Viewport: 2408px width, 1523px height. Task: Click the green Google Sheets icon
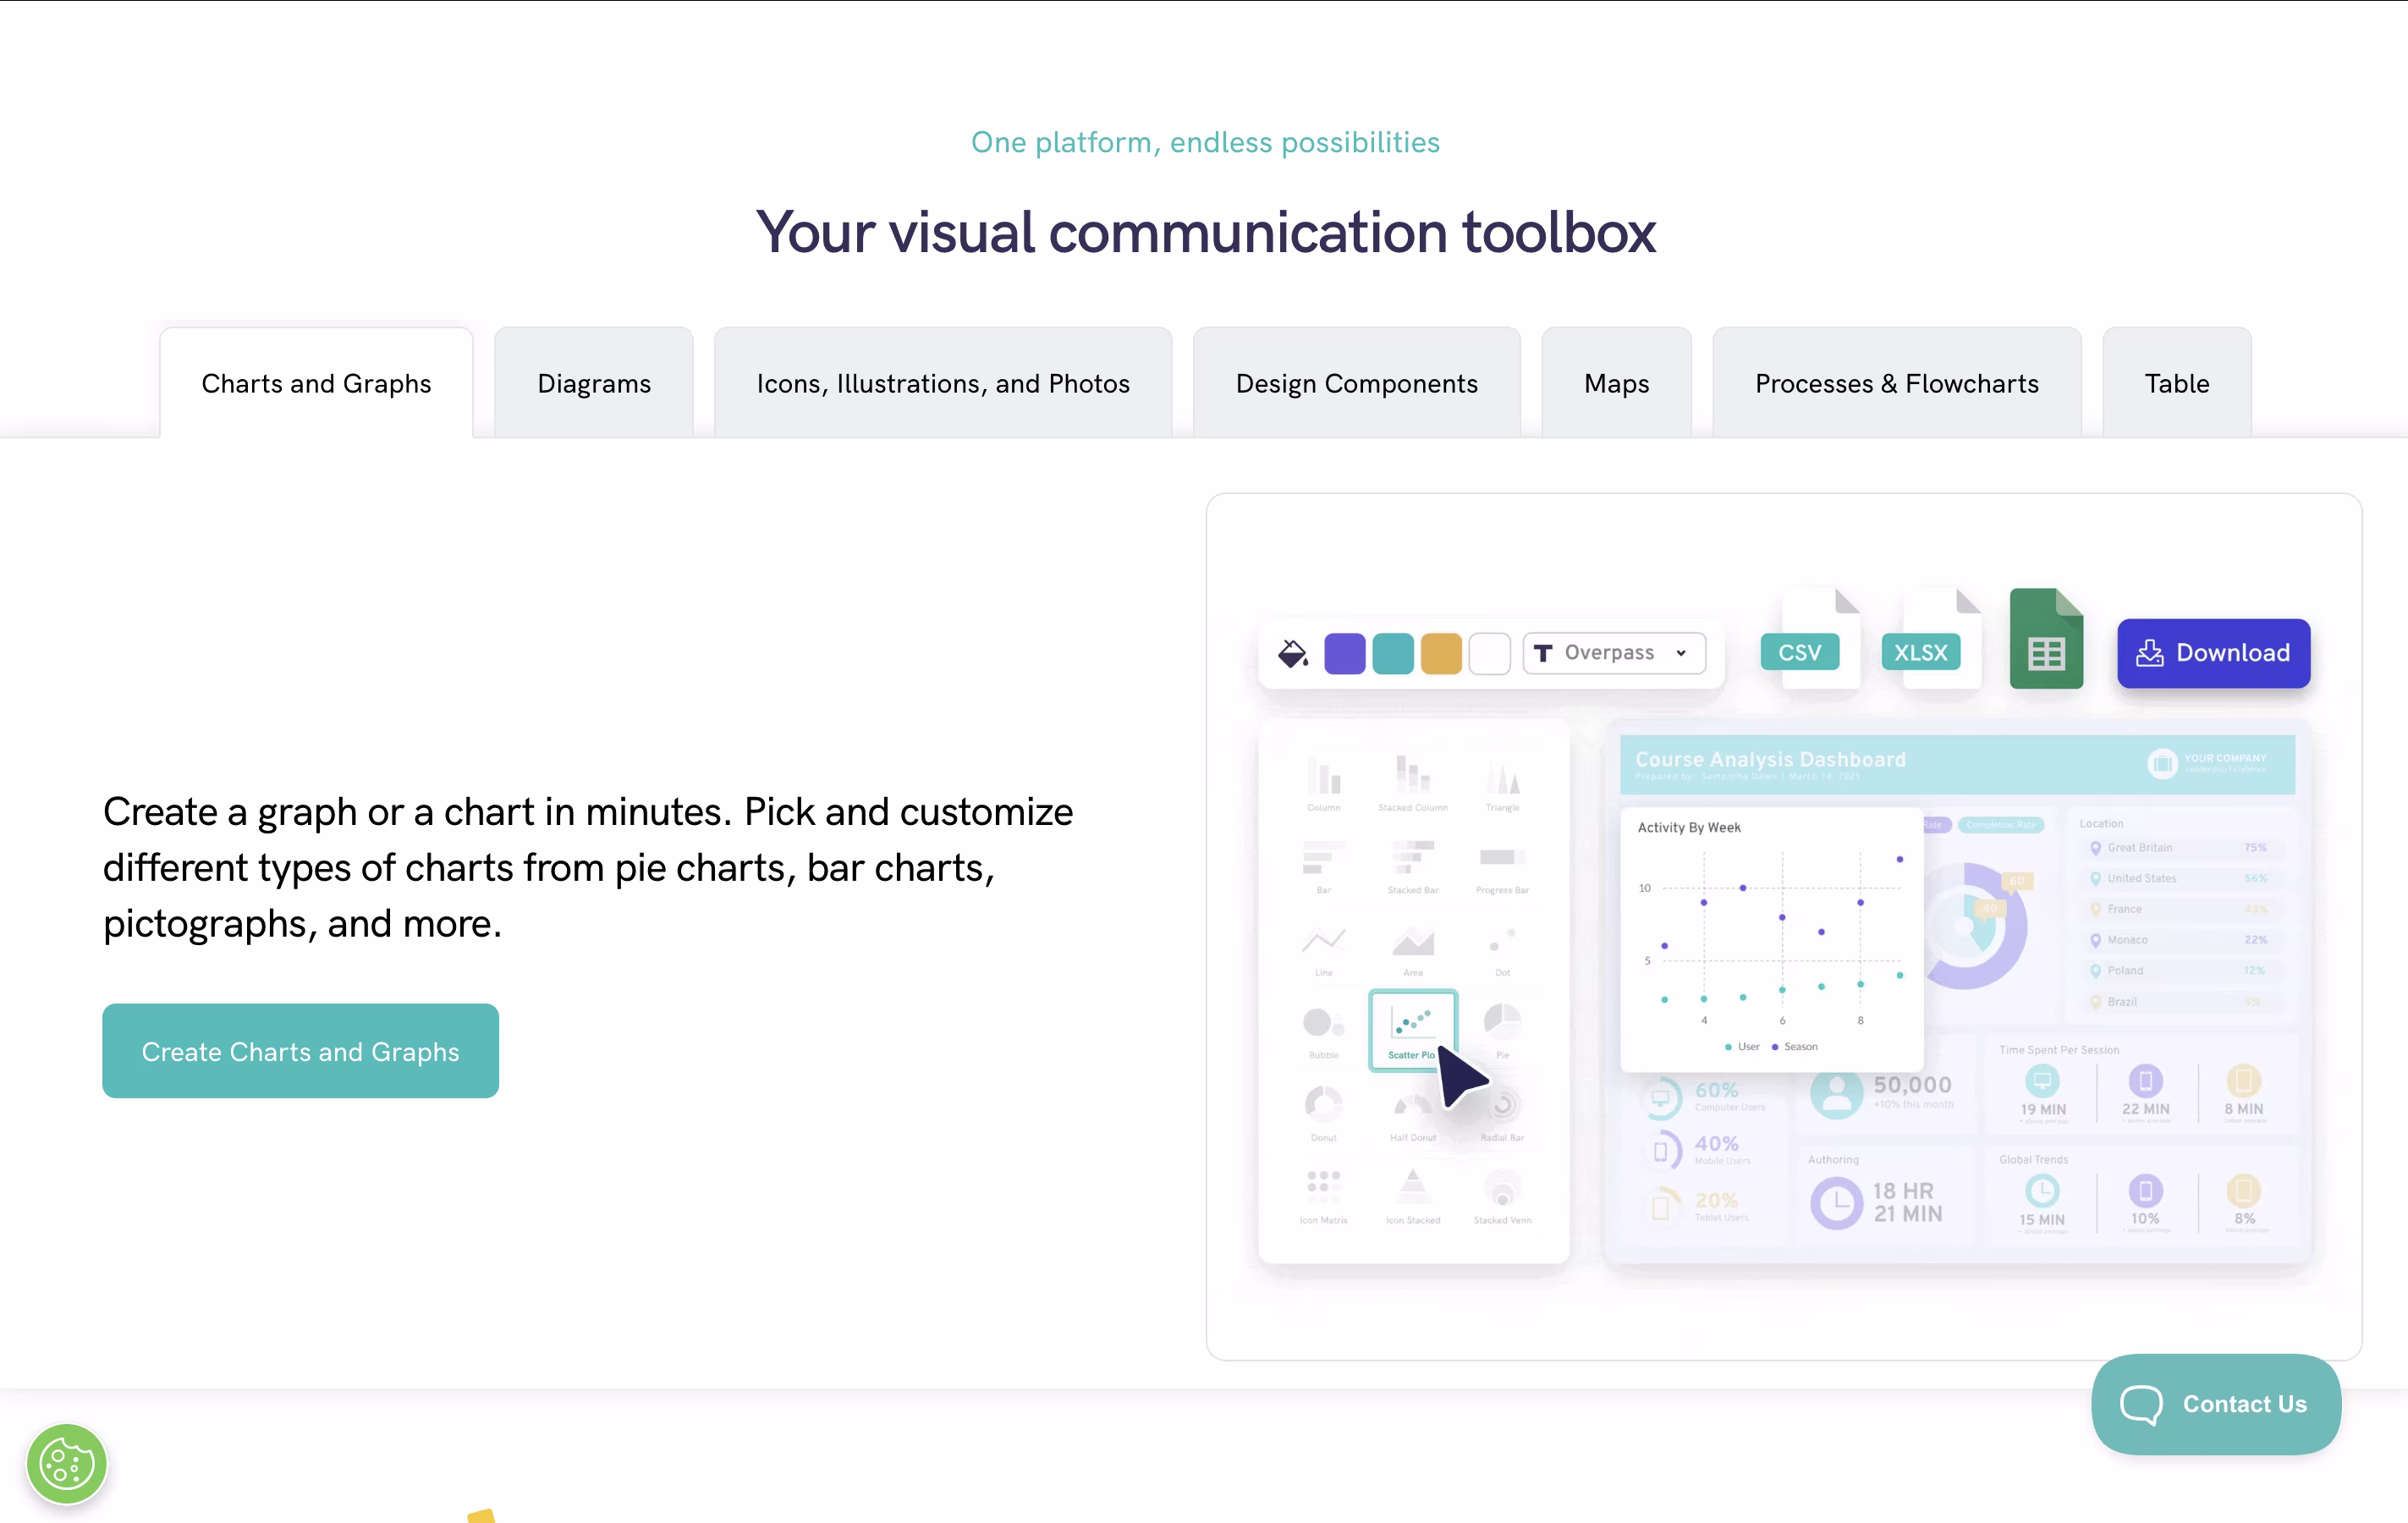tap(2046, 640)
